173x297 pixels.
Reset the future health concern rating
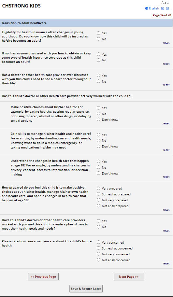pyautogui.click(x=166, y=263)
